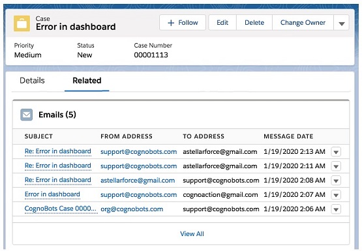Click the Change Owner button
This screenshot has width=362, height=251.
coord(303,23)
